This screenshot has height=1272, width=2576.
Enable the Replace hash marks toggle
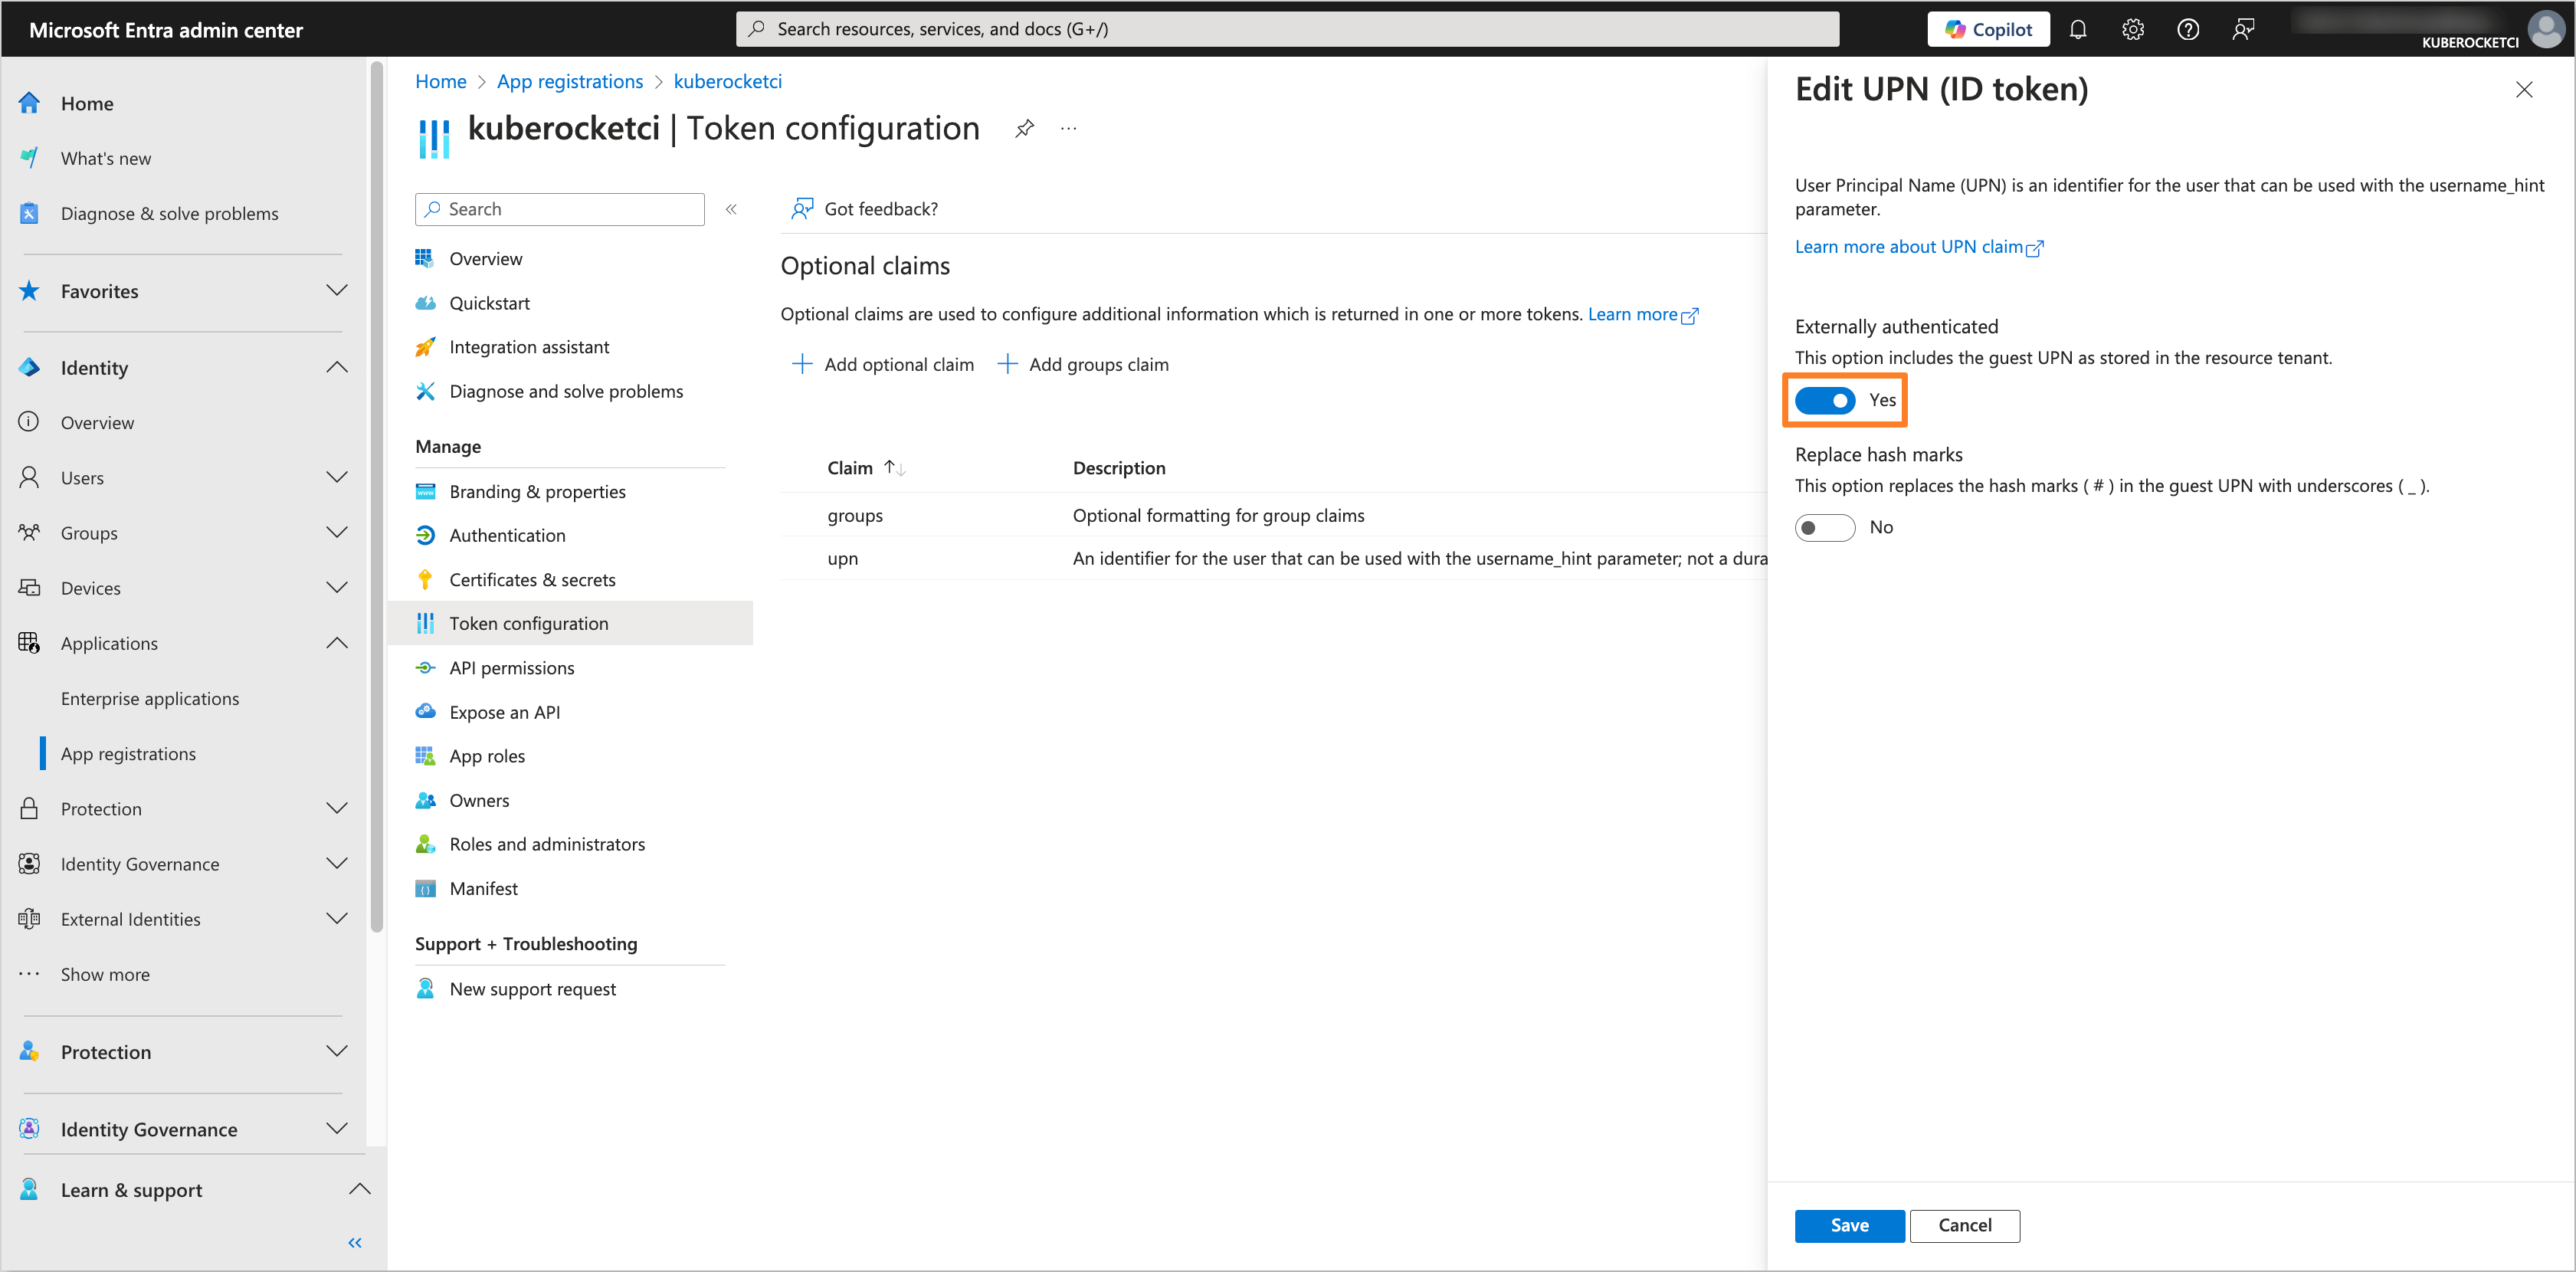1824,527
